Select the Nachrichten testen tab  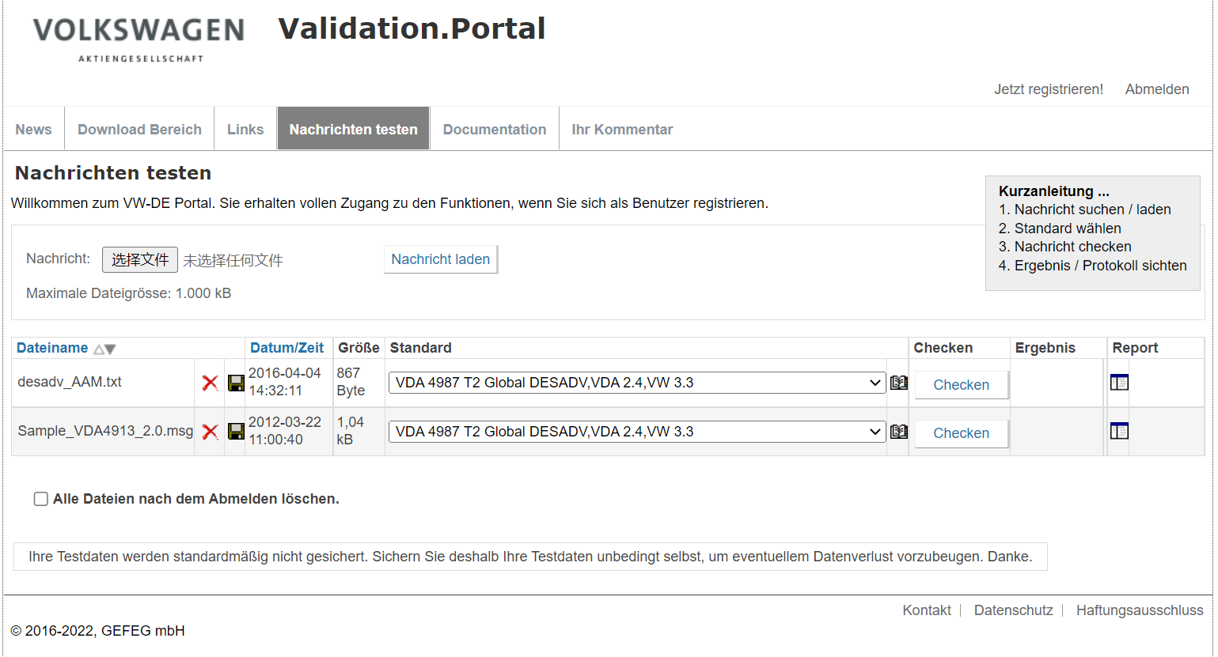click(353, 129)
